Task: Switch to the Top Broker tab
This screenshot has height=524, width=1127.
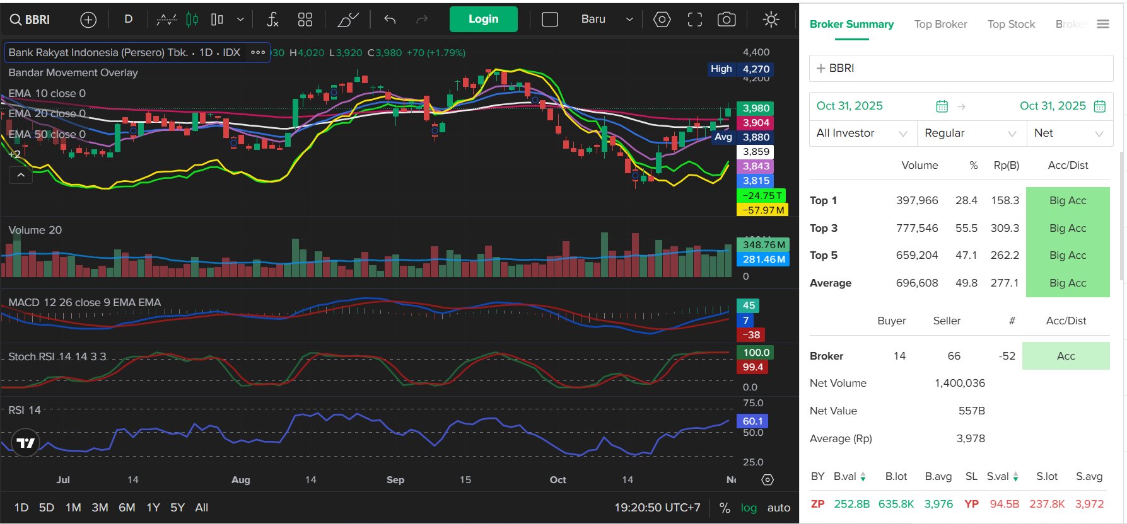Action: pos(940,25)
